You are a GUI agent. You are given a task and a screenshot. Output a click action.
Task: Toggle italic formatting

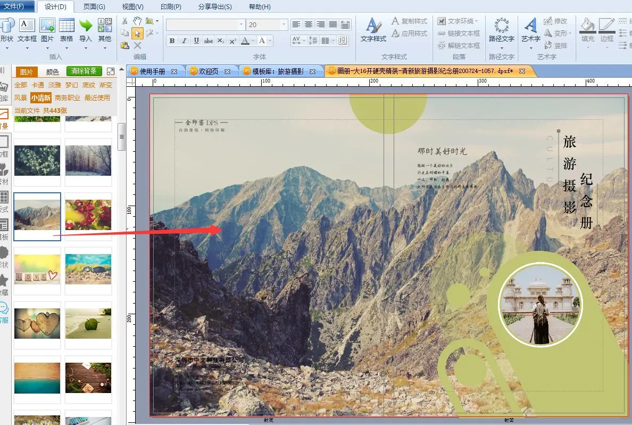click(x=184, y=40)
